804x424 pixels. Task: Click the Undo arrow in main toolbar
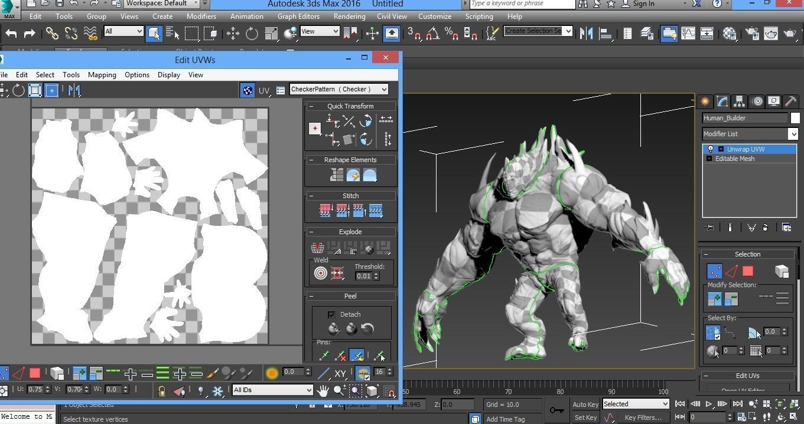pyautogui.click(x=11, y=34)
